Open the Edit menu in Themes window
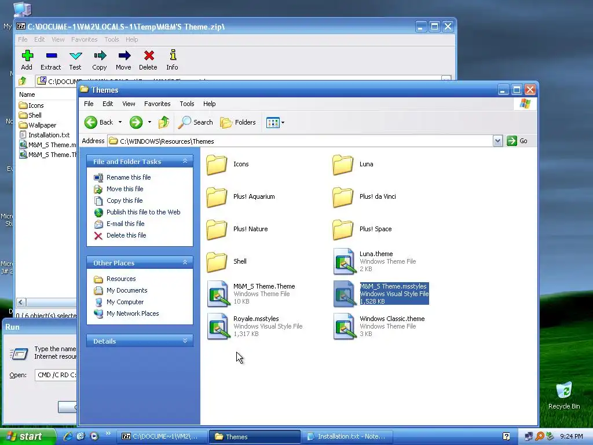Viewport: 593px width, 445px height. 108,104
